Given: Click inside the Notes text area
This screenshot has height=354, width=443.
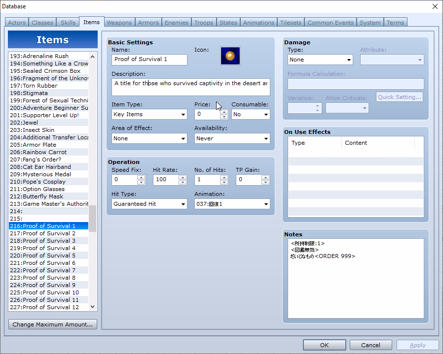Looking at the screenshot, I should point(355,286).
